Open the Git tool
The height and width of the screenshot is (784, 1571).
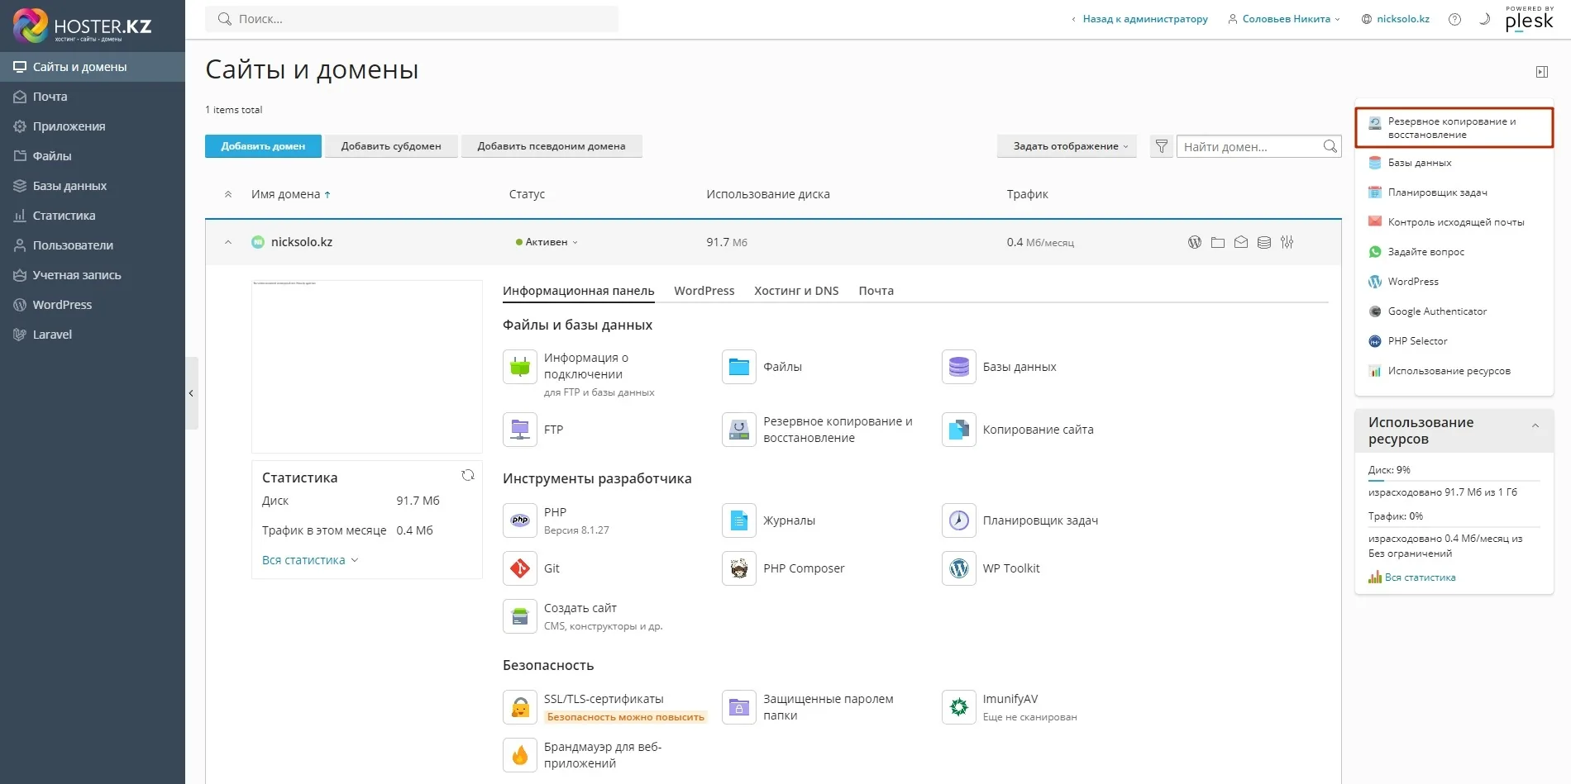(552, 568)
